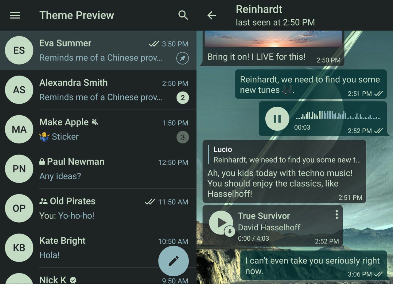The width and height of the screenshot is (393, 284).
Task: Click the download arrow on True Survivor
Action: [230, 231]
